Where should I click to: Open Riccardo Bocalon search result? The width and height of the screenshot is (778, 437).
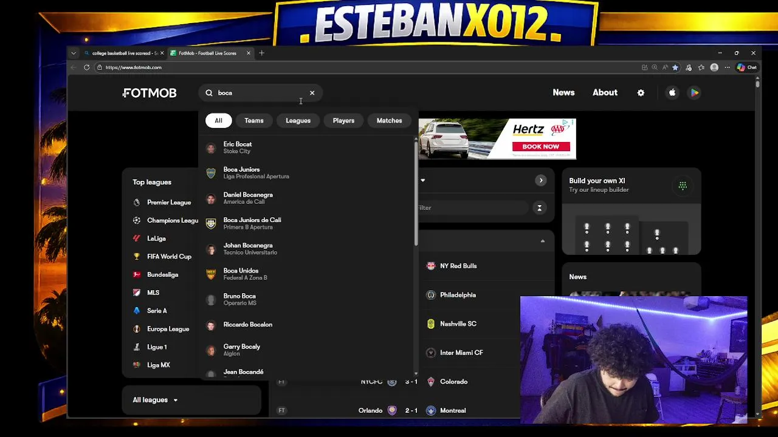click(307, 325)
